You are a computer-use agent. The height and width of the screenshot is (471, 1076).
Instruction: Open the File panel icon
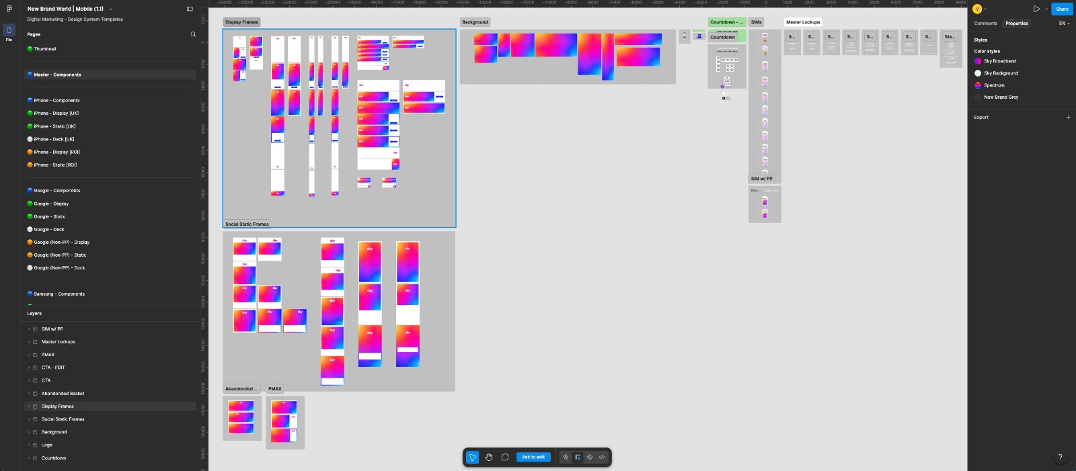click(x=9, y=30)
